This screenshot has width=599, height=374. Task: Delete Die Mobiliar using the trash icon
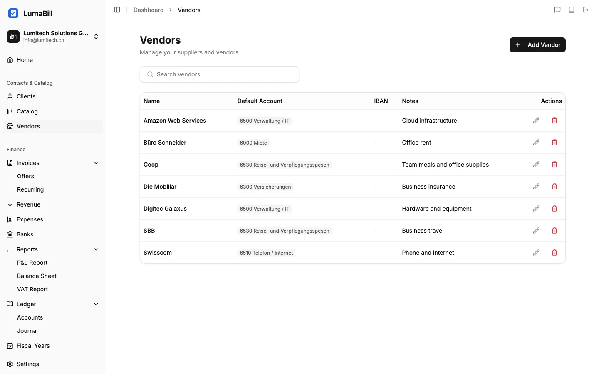tap(554, 186)
